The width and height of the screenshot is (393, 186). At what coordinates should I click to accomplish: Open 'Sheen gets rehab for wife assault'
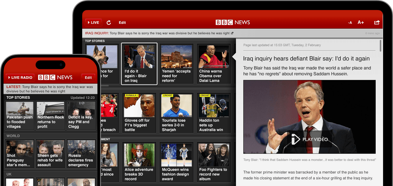50,154
